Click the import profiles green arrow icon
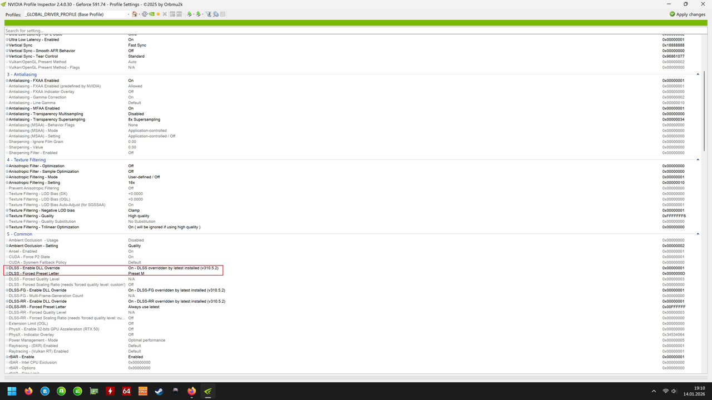712x400 pixels. coord(198,14)
